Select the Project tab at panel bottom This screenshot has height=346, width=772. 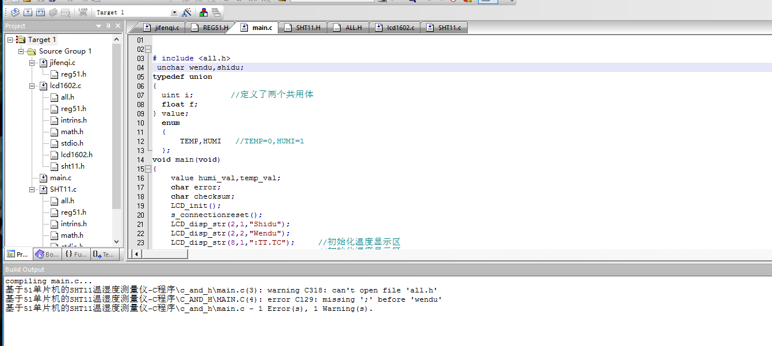tap(18, 254)
